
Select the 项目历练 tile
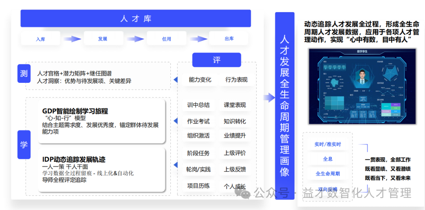pyautogui.click(x=198, y=186)
